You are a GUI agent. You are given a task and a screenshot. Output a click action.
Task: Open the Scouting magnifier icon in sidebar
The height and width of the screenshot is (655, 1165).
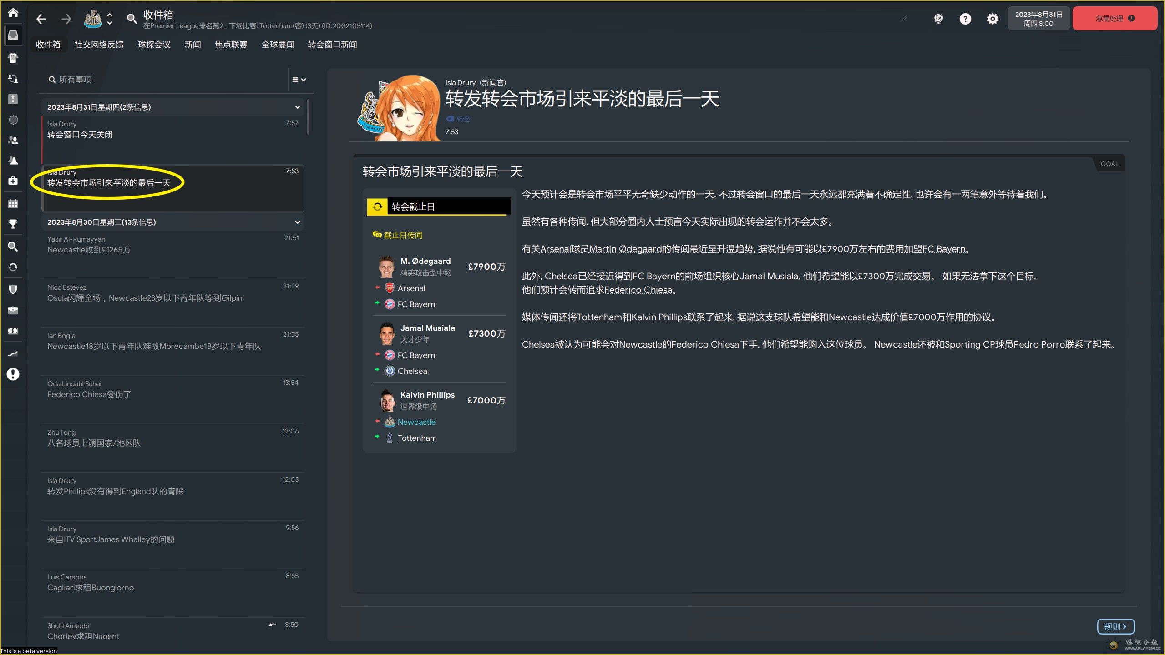[13, 247]
